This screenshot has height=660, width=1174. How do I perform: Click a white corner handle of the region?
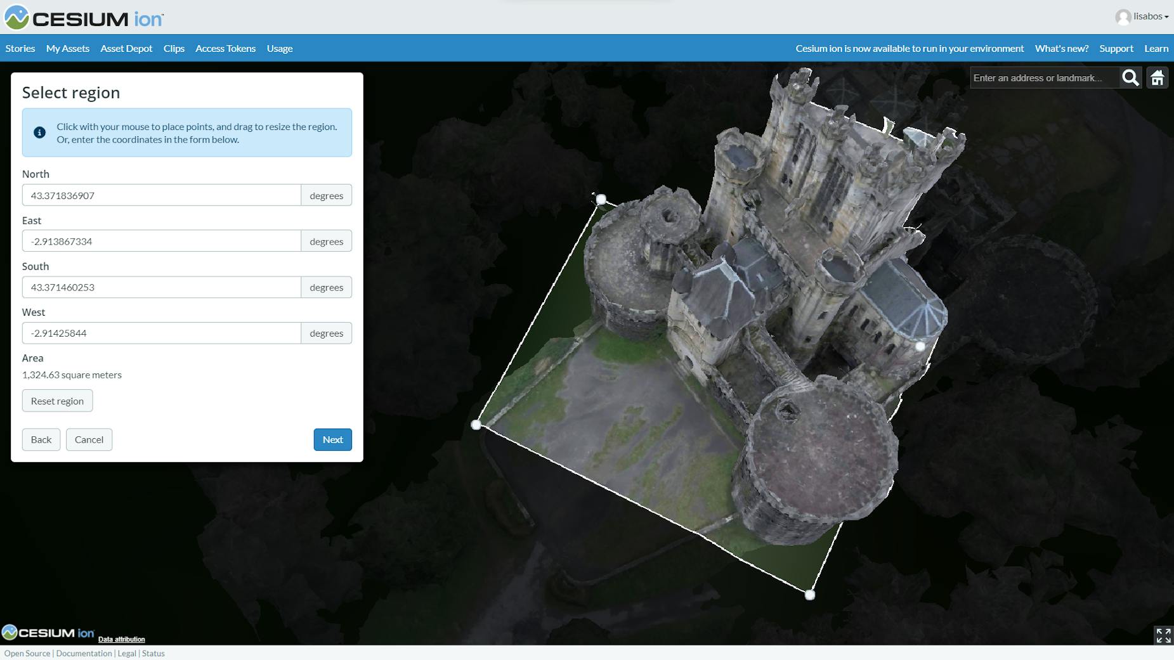click(x=476, y=425)
